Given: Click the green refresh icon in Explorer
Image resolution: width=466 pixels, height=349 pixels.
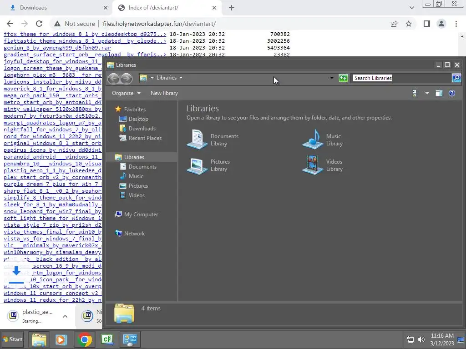Looking at the screenshot, I should (343, 78).
